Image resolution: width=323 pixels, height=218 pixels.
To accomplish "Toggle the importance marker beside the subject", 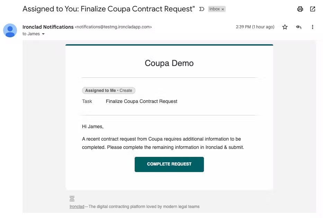I will (202, 9).
